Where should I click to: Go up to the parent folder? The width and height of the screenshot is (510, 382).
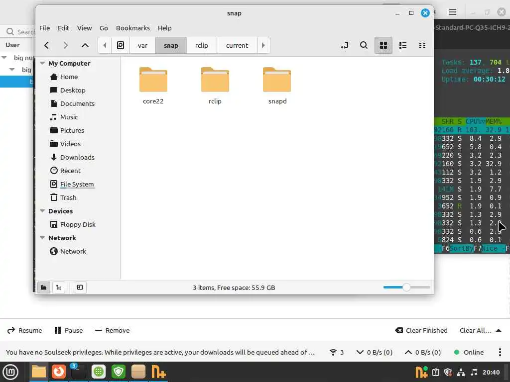(x=85, y=45)
